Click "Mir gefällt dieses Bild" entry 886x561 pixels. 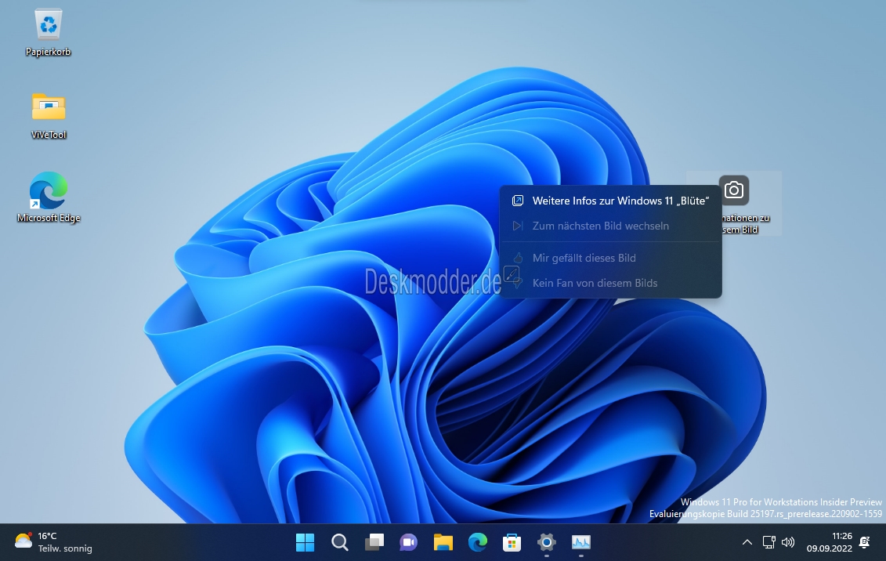(x=584, y=258)
